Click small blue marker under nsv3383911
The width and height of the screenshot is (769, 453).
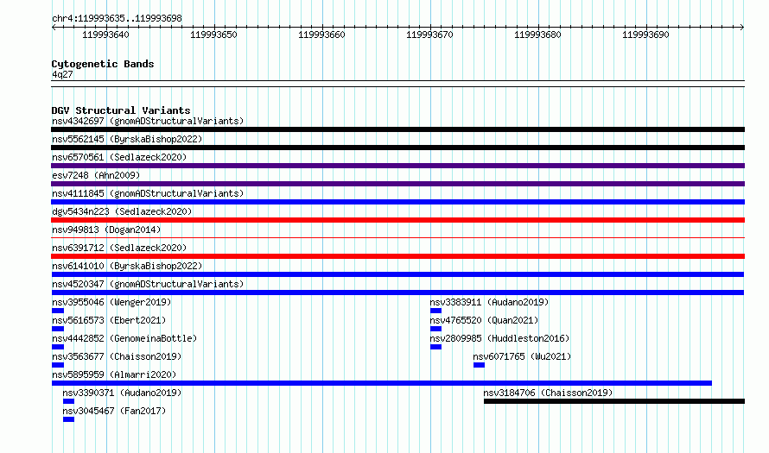[x=435, y=311]
